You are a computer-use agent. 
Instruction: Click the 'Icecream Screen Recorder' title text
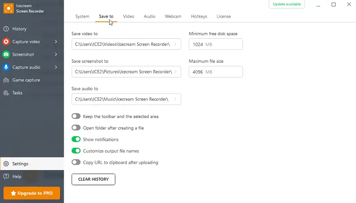coord(30,8)
